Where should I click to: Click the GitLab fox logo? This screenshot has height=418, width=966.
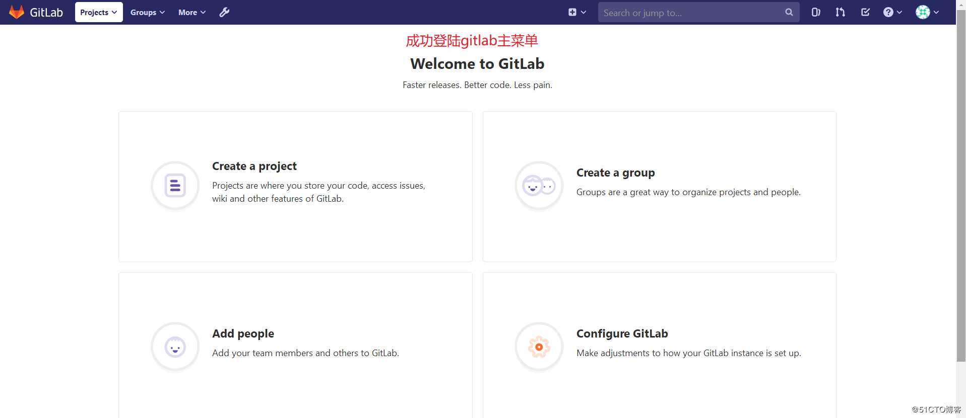point(17,12)
